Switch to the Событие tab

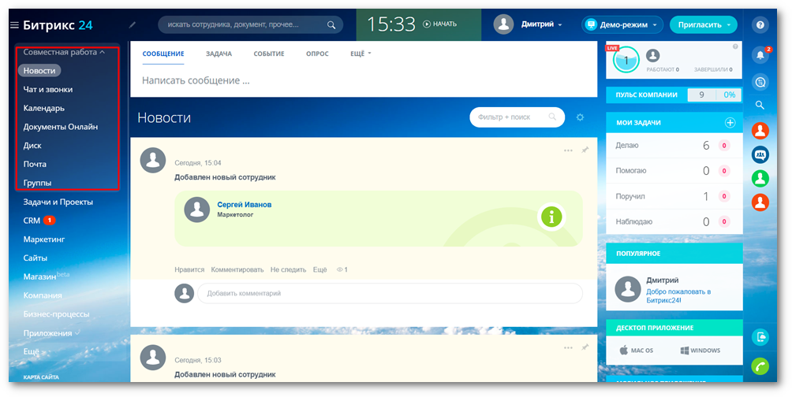pyautogui.click(x=269, y=54)
